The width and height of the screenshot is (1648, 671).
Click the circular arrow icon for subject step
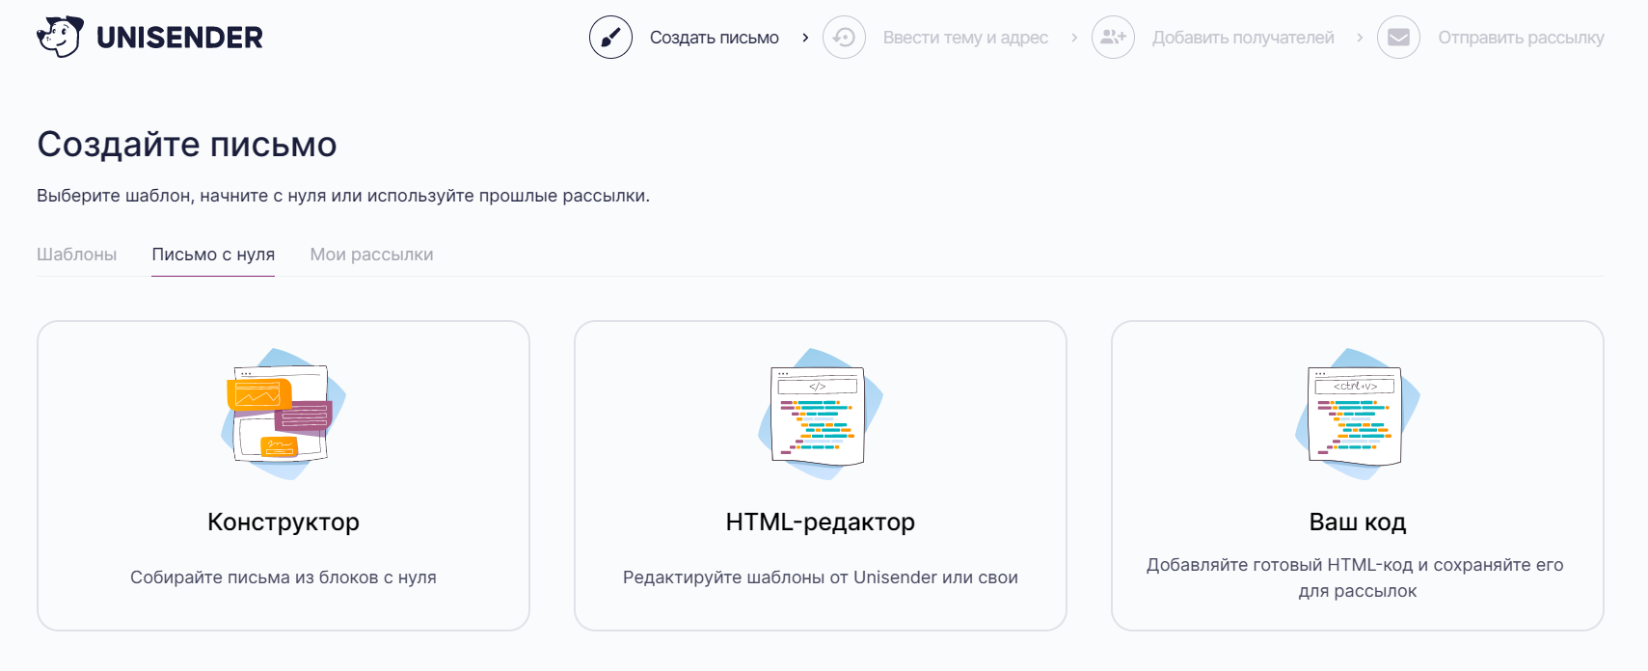844,38
